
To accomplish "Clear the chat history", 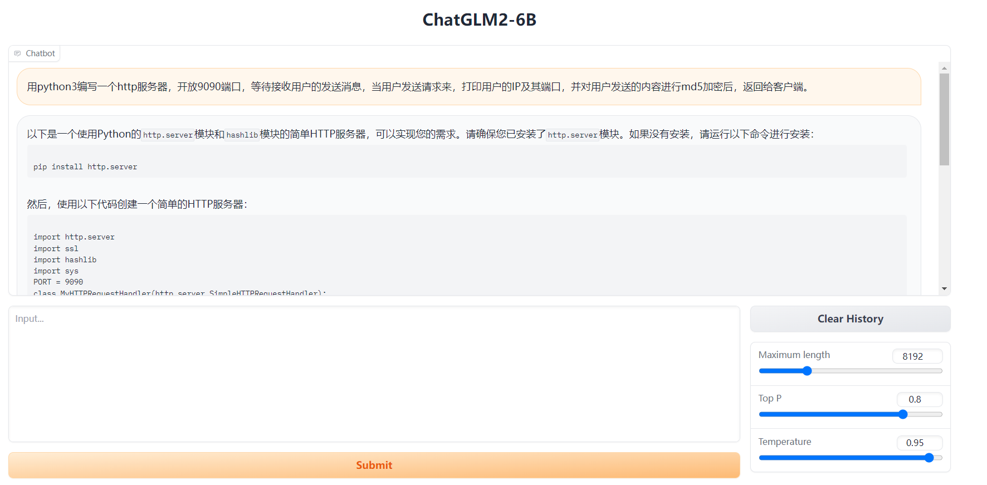I will pos(850,319).
